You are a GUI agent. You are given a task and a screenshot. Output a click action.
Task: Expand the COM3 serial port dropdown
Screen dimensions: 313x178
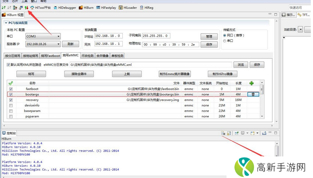pyautogui.click(x=58, y=36)
